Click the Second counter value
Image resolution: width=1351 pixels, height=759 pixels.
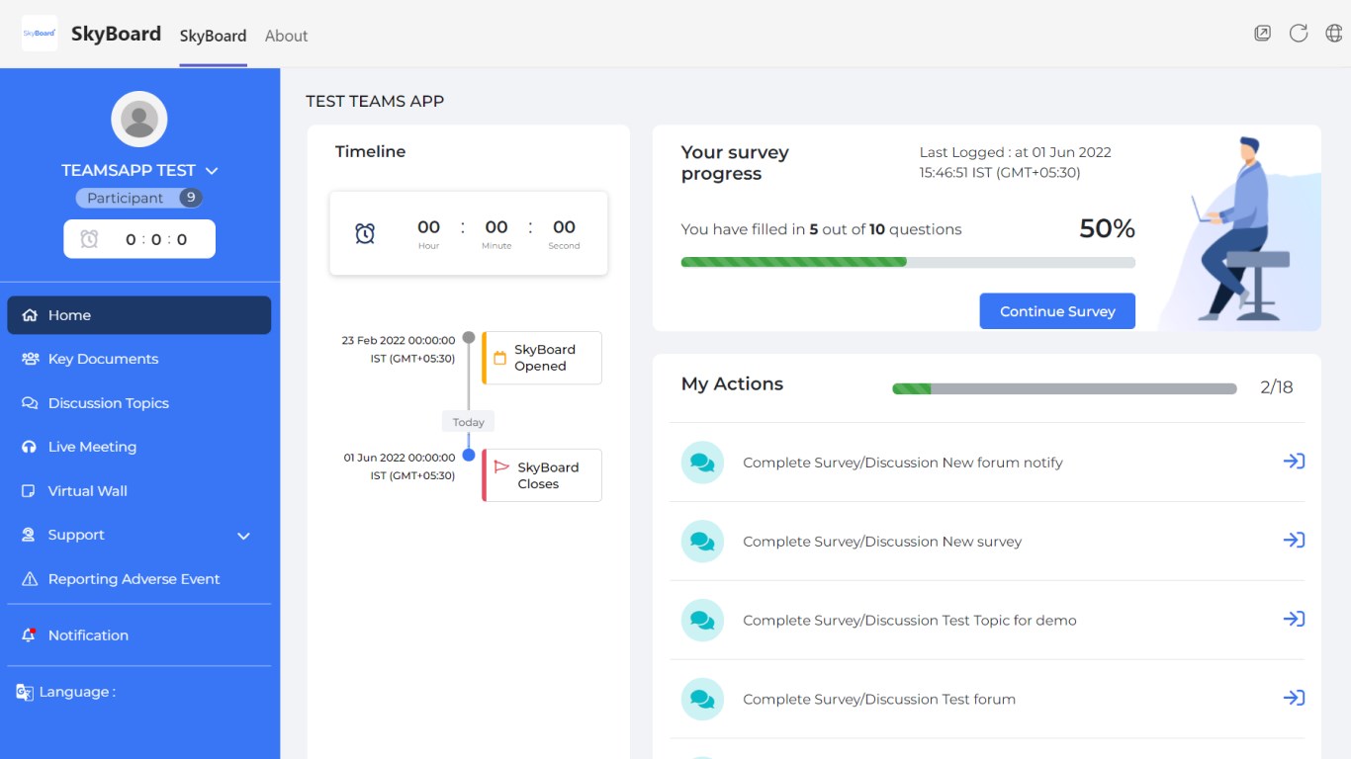point(564,227)
